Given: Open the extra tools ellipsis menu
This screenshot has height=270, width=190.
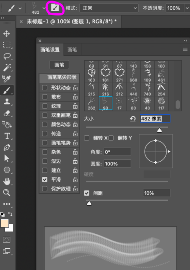Looking at the screenshot, I should tap(7, 204).
